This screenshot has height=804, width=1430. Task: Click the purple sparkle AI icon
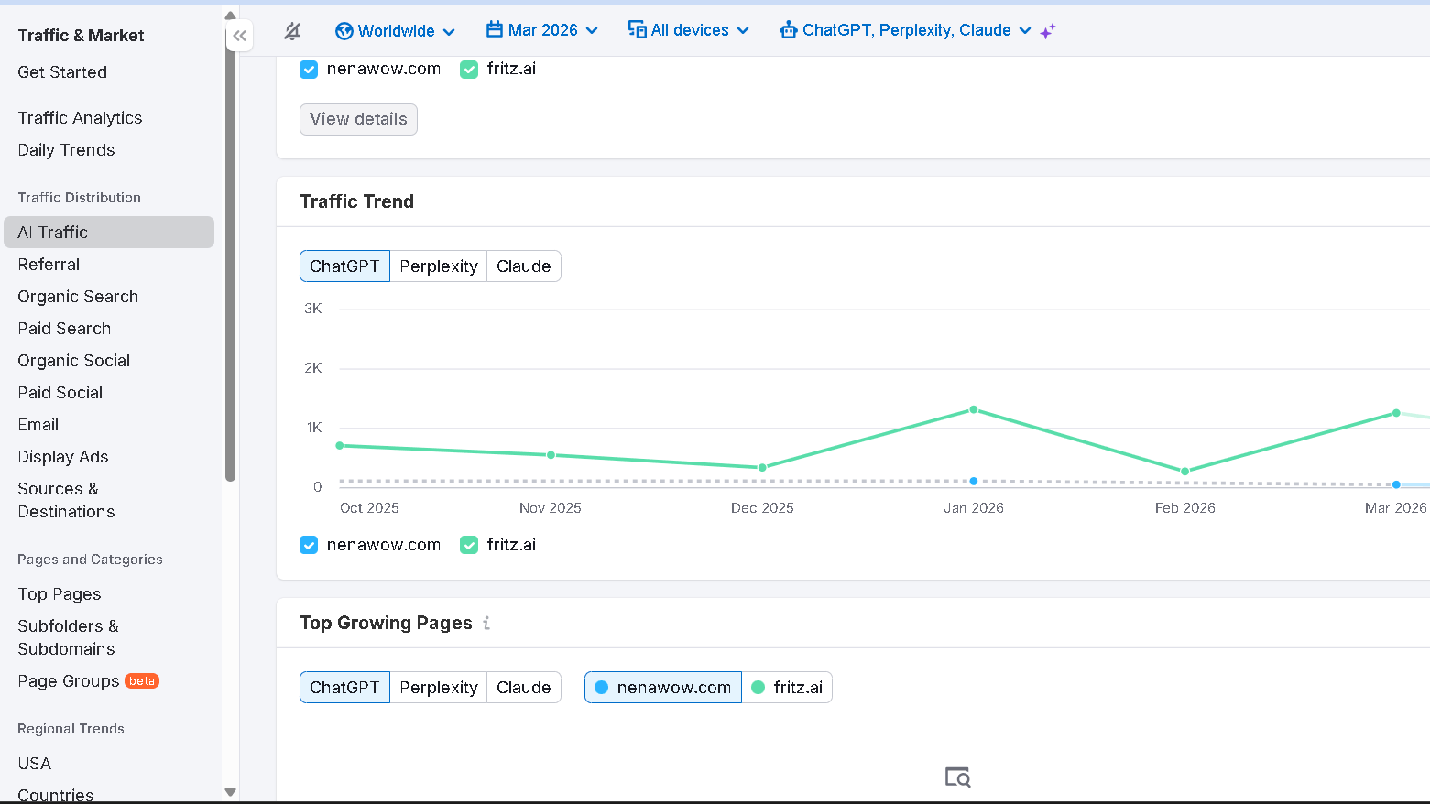pyautogui.click(x=1048, y=31)
